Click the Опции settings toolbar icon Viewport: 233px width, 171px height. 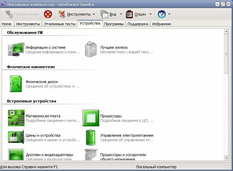pyautogui.click(x=129, y=14)
